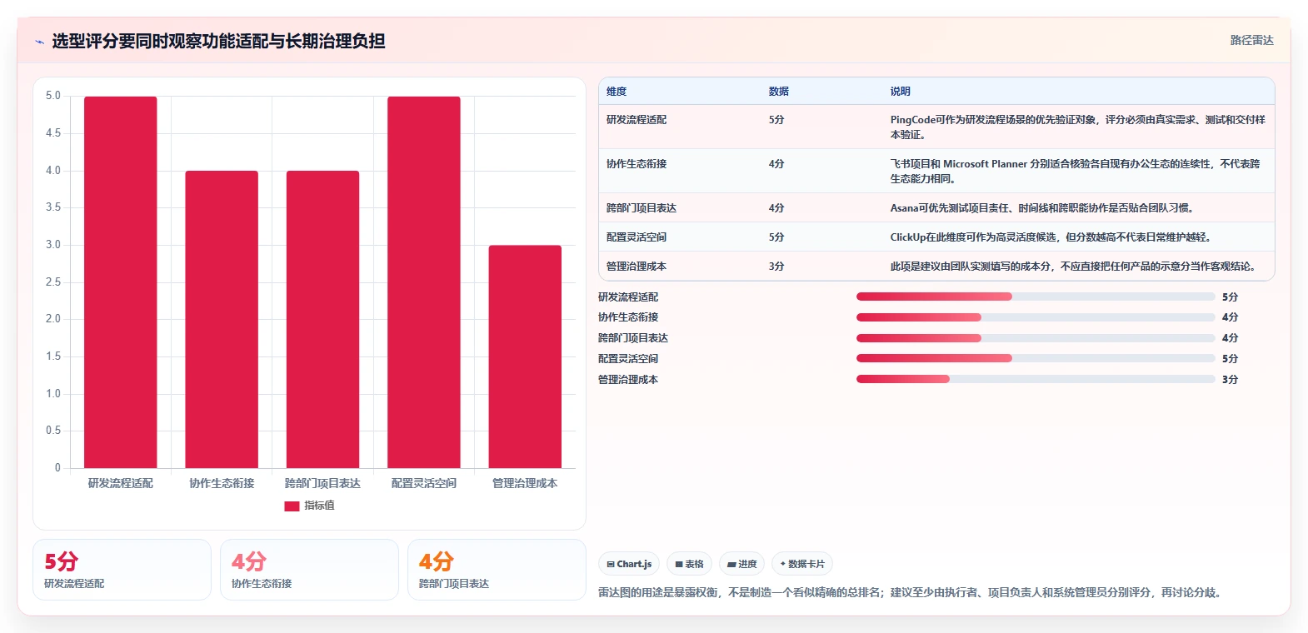Select the 协作生态衔接 table row cell
1308x633 pixels.
pos(637,164)
